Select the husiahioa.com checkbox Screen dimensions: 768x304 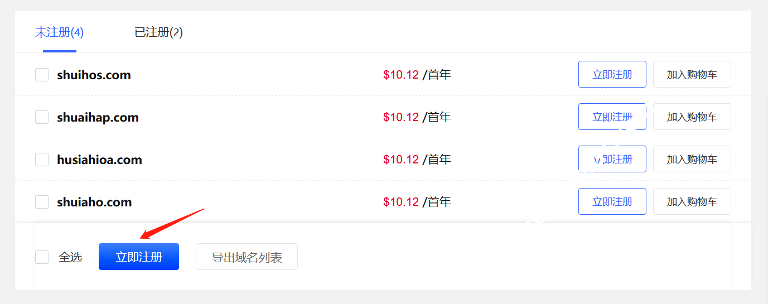[42, 160]
